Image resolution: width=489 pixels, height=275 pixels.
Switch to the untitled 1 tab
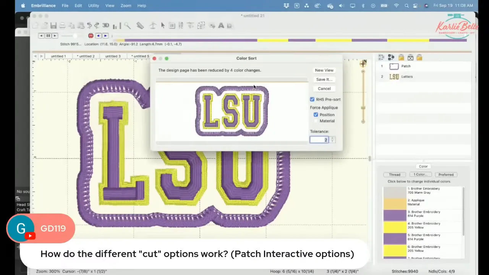[x=58, y=56]
